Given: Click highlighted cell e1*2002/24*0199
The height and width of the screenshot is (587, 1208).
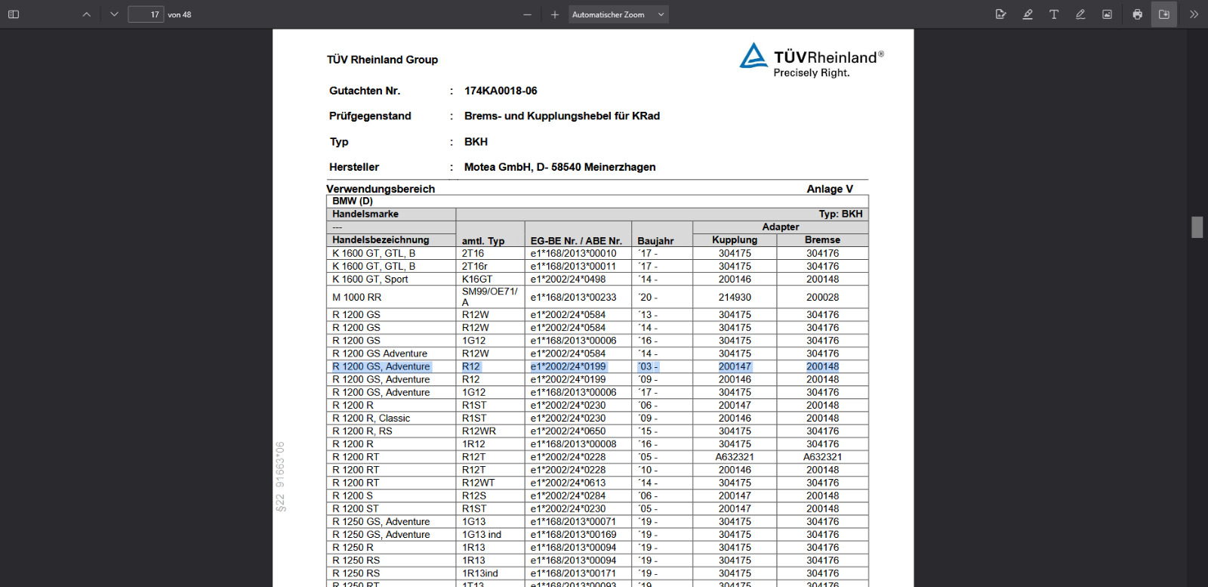Looking at the screenshot, I should point(568,366).
